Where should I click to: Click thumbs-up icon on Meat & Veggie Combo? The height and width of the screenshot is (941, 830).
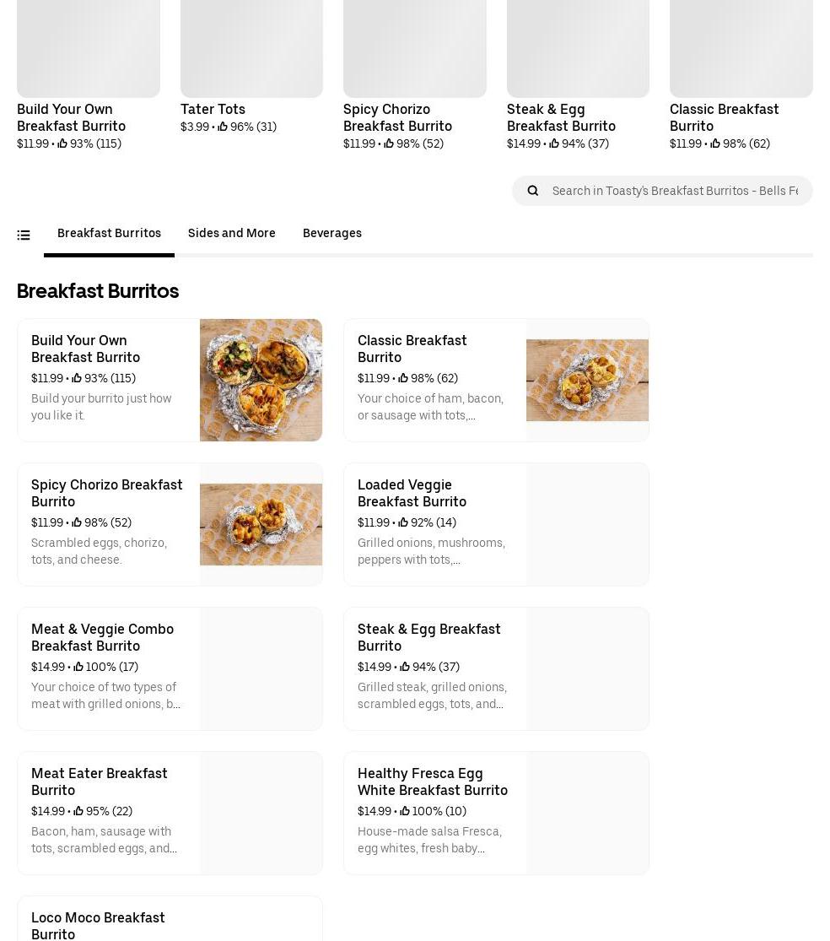78,667
